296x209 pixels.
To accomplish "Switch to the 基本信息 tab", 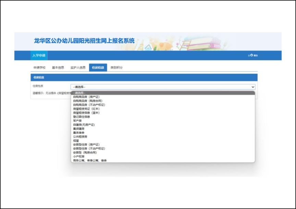I will point(58,68).
